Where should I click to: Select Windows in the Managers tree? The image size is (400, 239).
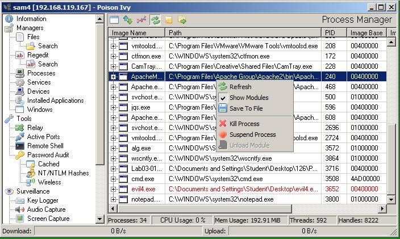point(40,110)
